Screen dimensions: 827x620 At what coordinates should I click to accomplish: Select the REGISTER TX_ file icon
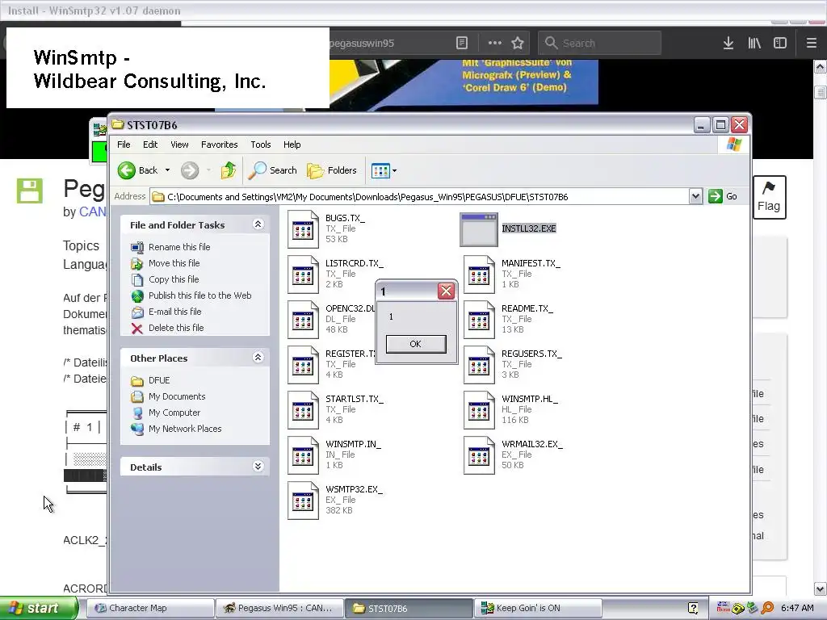[303, 365]
